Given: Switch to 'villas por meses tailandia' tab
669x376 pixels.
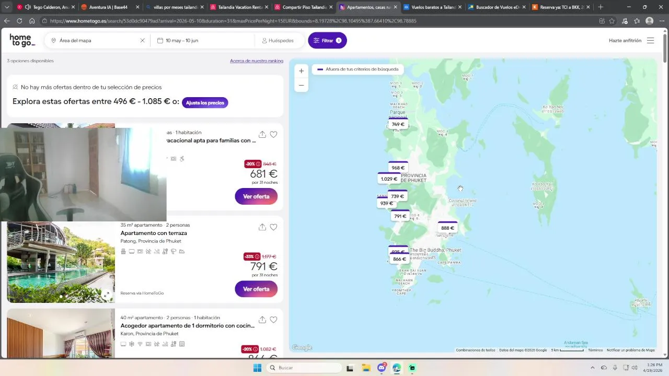Looking at the screenshot, I should (x=174, y=7).
